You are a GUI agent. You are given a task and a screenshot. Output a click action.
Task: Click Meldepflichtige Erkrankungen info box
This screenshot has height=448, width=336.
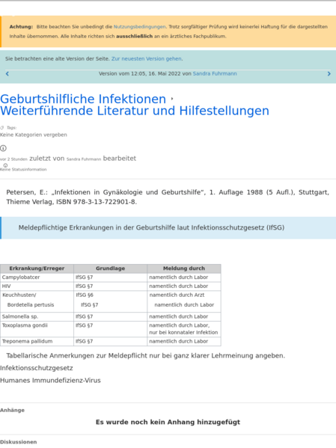coord(168,227)
